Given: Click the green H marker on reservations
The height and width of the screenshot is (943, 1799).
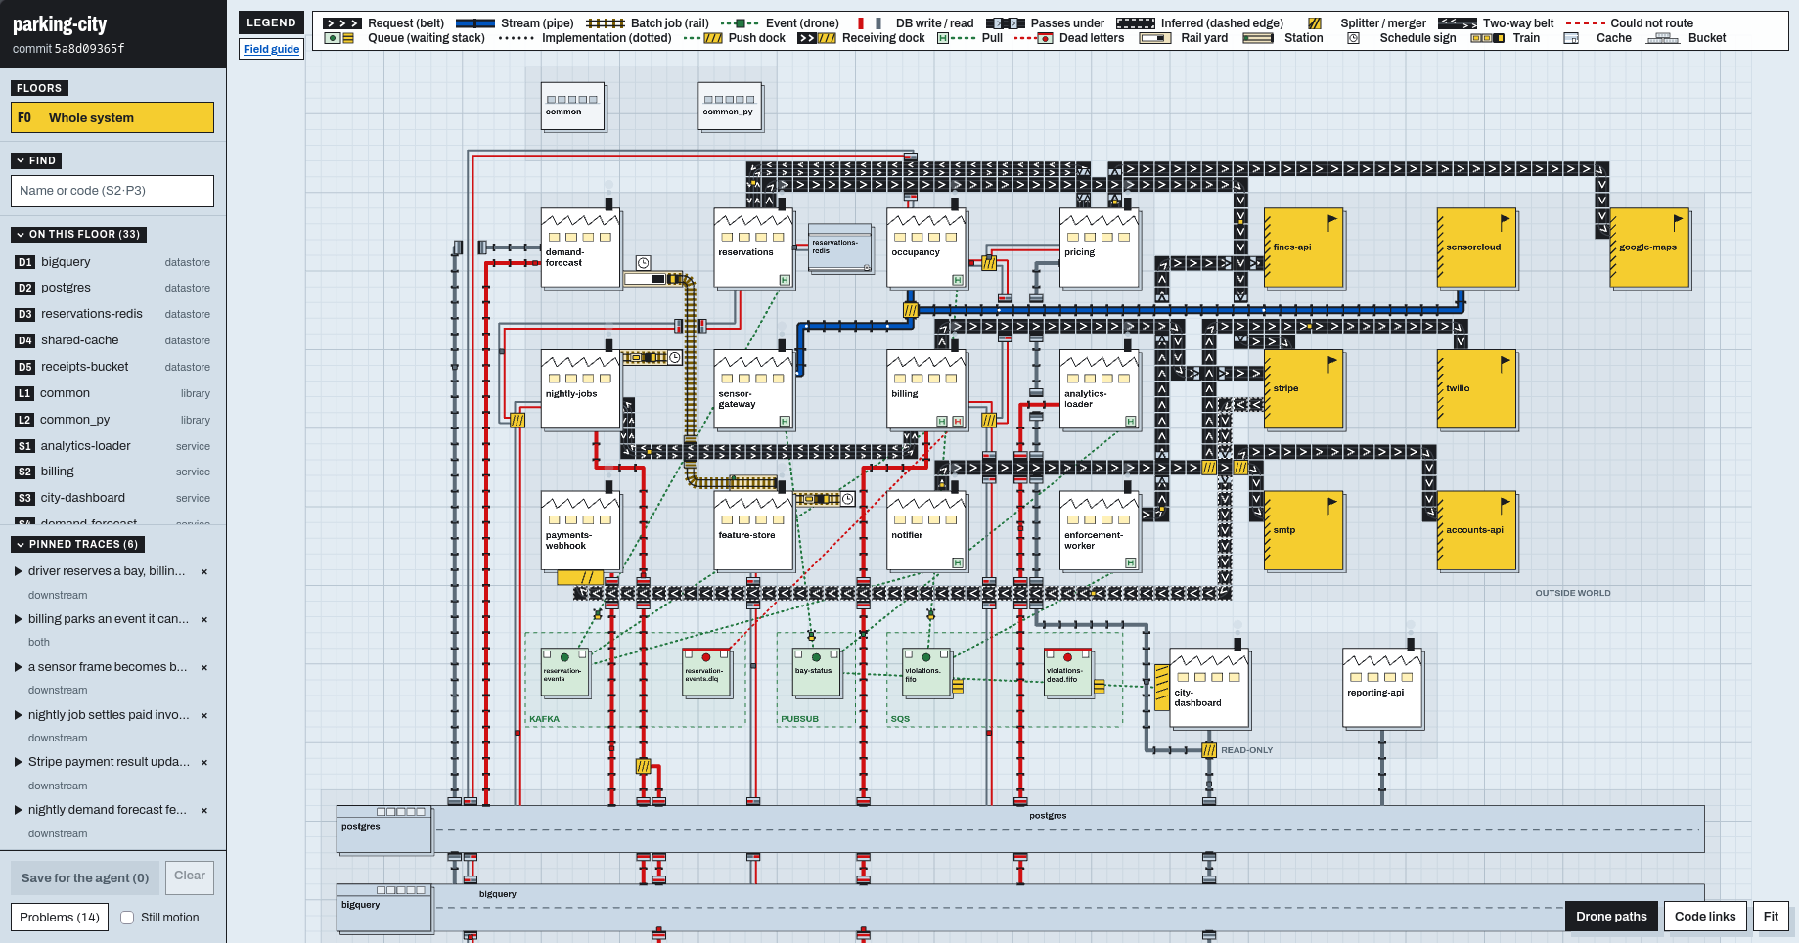Looking at the screenshot, I should click(x=785, y=280).
